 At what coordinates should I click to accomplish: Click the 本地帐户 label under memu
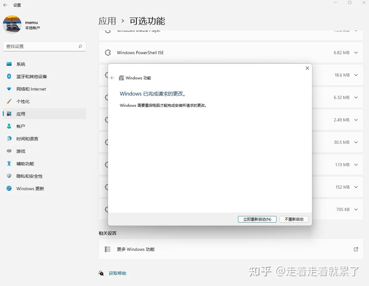(x=32, y=28)
